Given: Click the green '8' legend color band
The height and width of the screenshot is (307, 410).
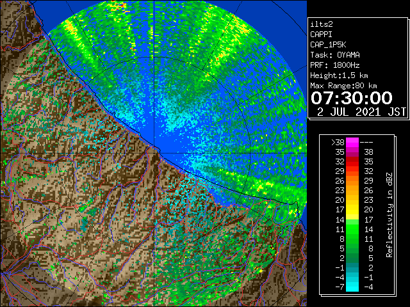Looking at the screenshot, I should click(352, 239).
